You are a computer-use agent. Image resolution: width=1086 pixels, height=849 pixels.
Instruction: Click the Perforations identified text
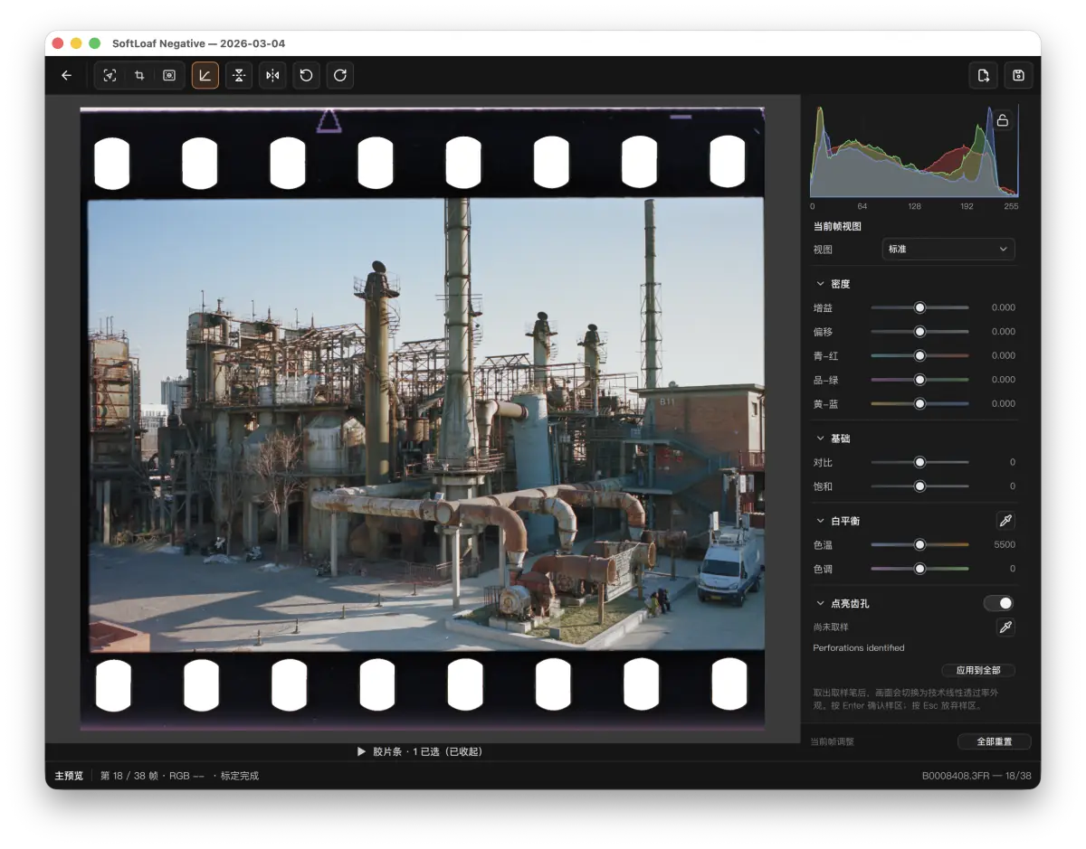pos(859,647)
